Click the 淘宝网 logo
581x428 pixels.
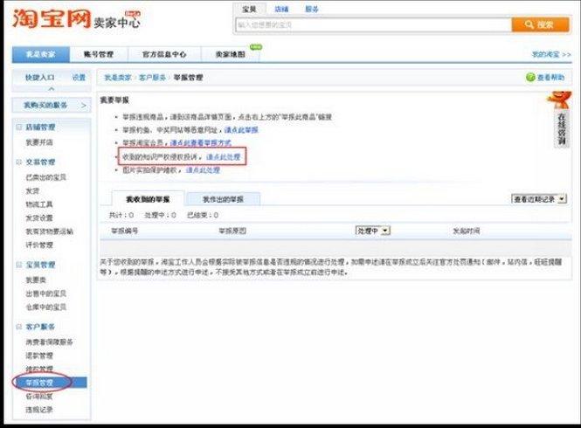[52, 18]
